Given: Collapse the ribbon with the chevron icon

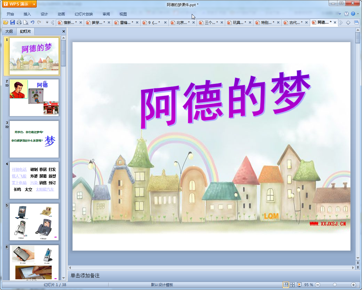Looking at the screenshot, I should tap(340, 14).
